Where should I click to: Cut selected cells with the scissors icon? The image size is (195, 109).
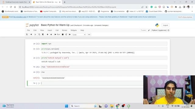point(35,35)
